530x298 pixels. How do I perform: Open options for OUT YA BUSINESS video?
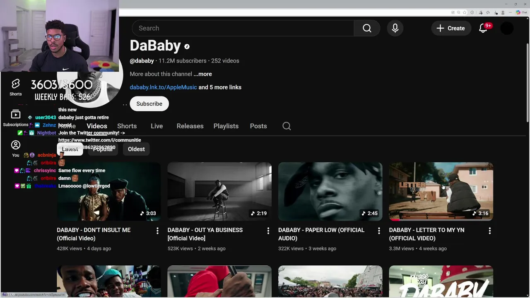[x=268, y=231]
